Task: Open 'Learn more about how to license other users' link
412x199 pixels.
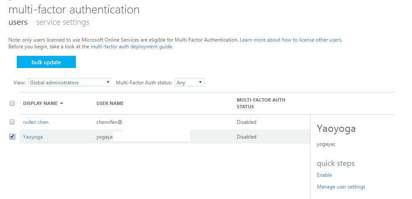Action: click(291, 40)
